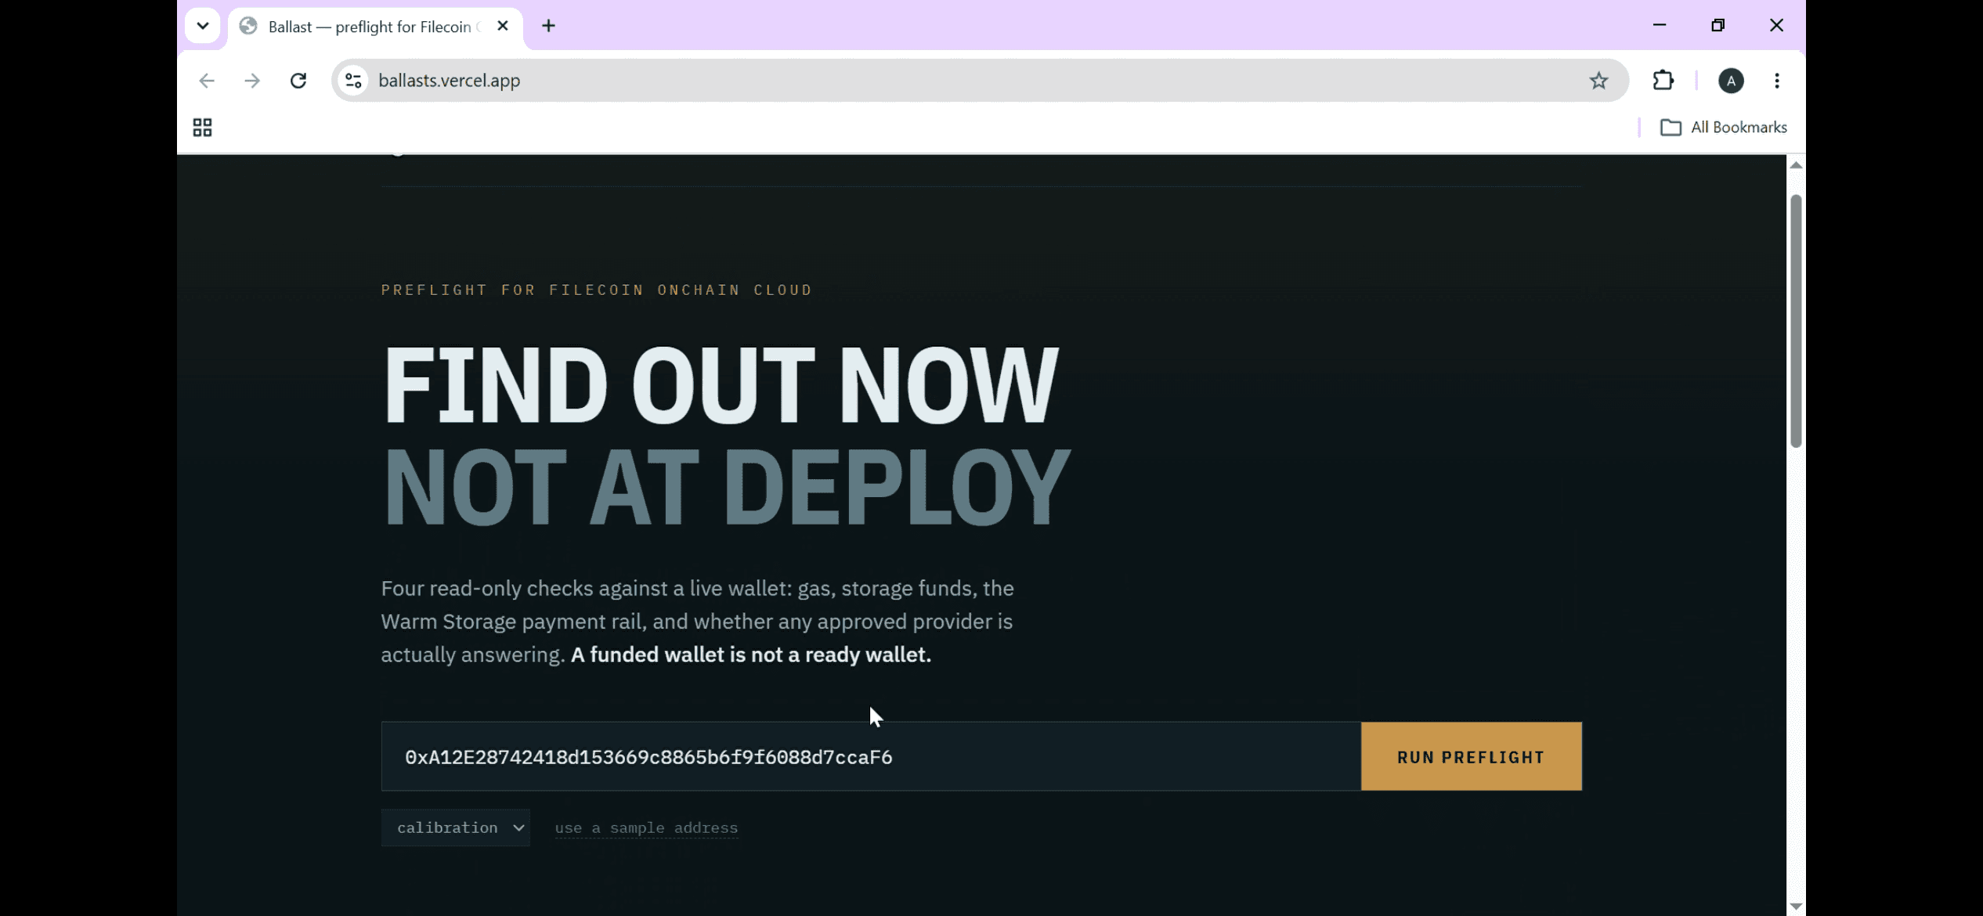1983x916 pixels.
Task: Reload the Ballast page
Action: pos(298,81)
